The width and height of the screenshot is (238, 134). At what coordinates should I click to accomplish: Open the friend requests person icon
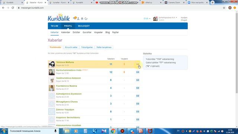78,19
